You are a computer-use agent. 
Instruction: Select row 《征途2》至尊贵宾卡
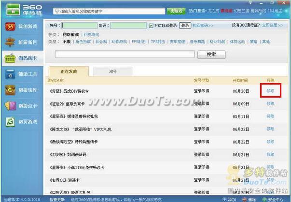coord(166,104)
